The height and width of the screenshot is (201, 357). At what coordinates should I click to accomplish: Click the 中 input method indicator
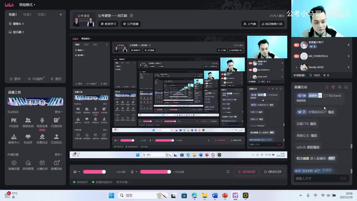point(315,195)
